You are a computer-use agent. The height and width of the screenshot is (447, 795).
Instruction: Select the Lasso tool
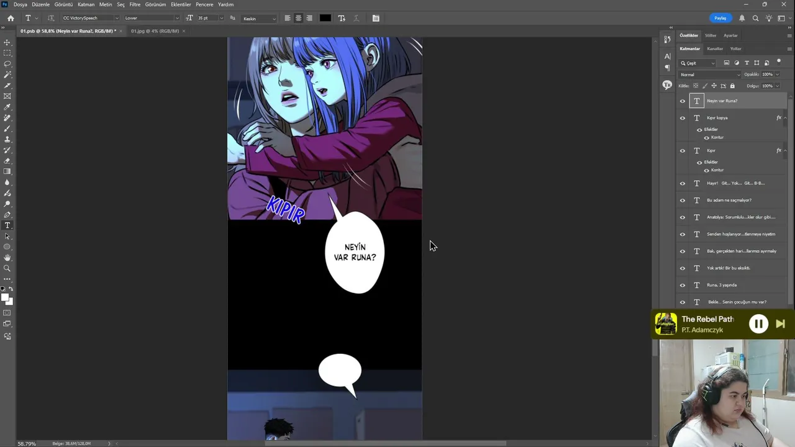7,64
